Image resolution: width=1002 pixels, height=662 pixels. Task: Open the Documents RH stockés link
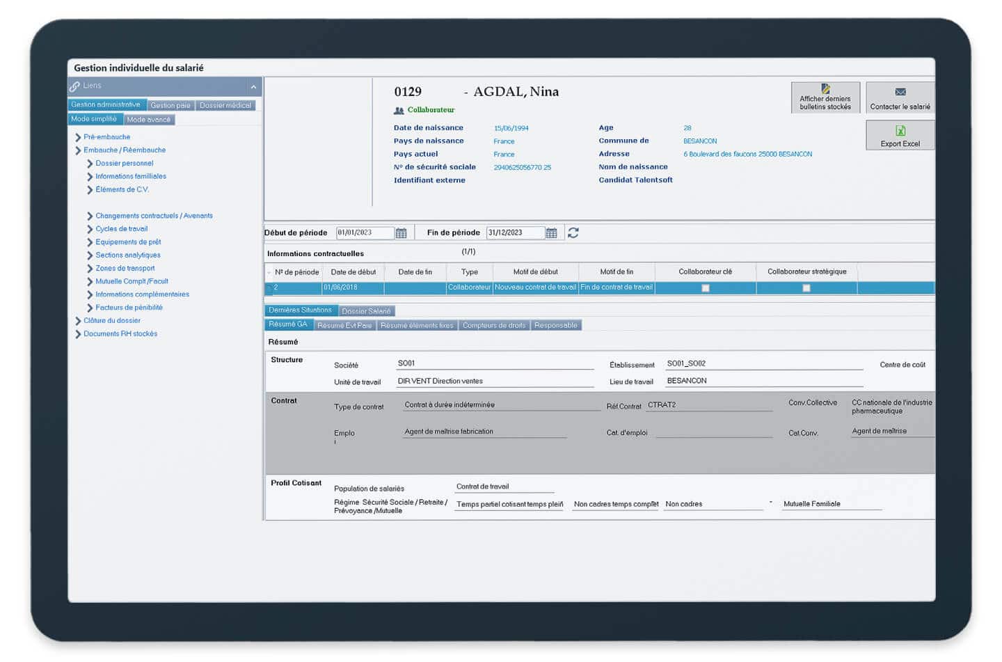click(x=120, y=334)
